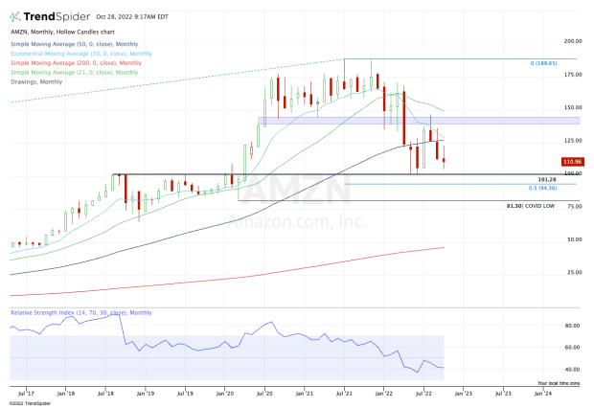
Task: Click the '0.5 (94.36)' Fibonacci label
Action: tap(543, 189)
